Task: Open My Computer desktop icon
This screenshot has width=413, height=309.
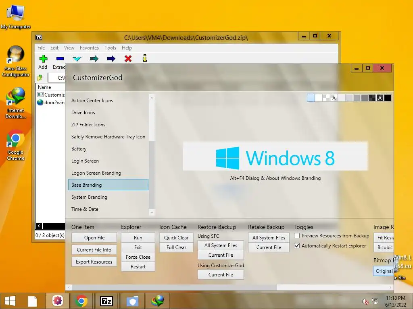Action: pos(16,17)
